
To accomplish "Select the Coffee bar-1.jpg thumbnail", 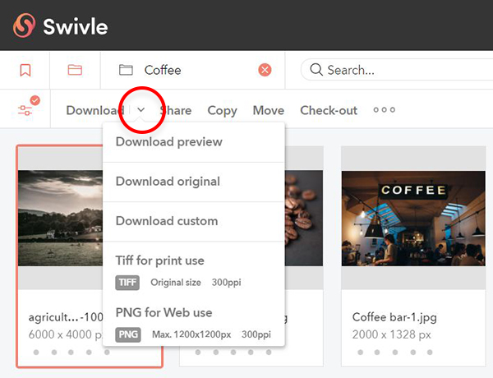I will point(413,219).
